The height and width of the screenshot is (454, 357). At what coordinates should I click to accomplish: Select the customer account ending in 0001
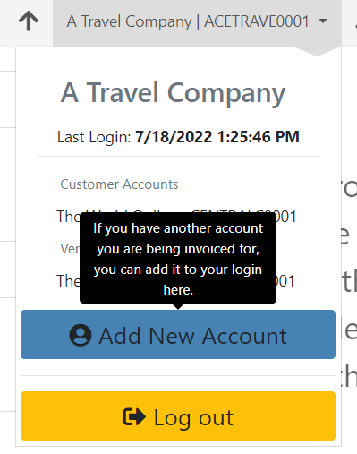pos(176,217)
